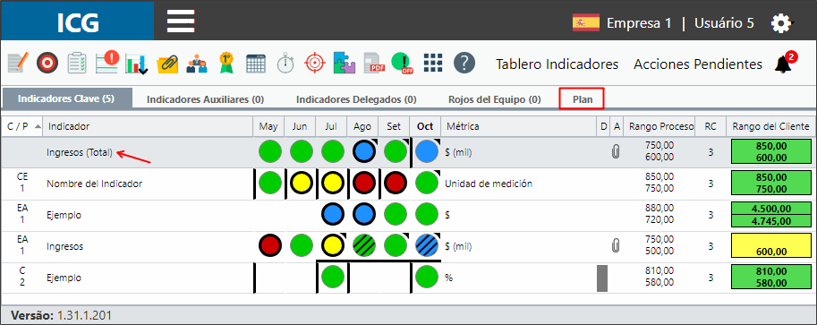Switch to Indicadores Clave (5) tab
Viewport: 817px width, 325px height.
coord(66,98)
